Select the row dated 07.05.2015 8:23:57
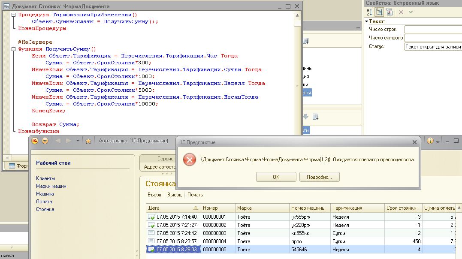The width and height of the screenshot is (462, 259). tap(301, 241)
